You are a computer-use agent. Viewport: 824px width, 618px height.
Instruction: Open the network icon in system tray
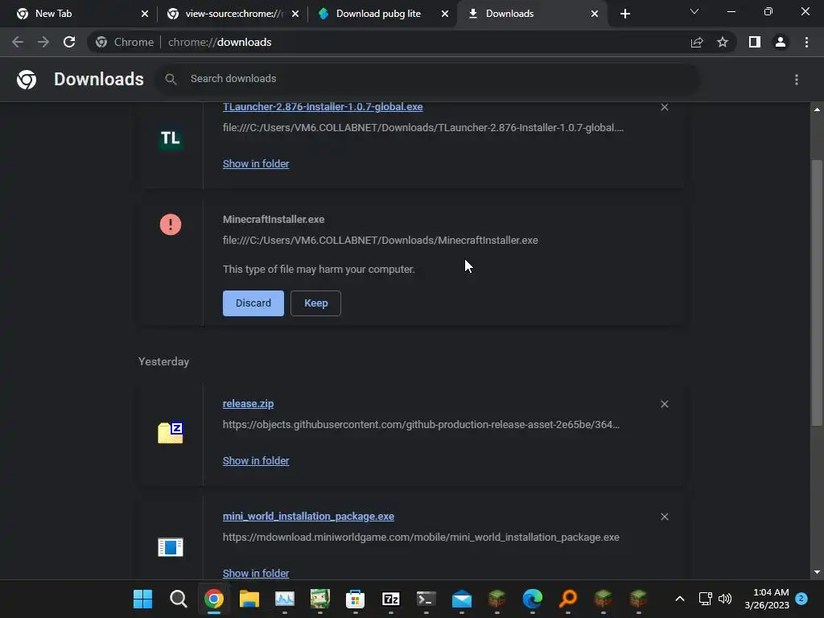tap(705, 599)
